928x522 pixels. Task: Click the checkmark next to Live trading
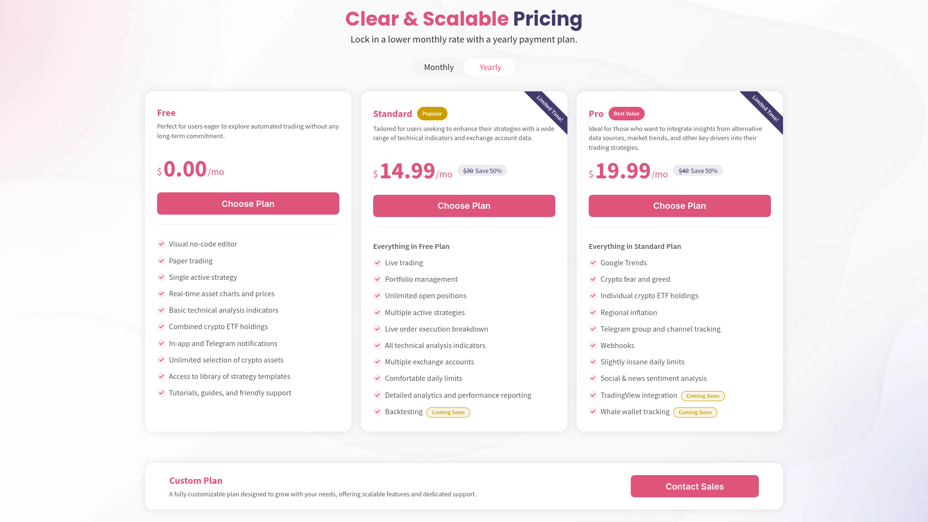377,262
